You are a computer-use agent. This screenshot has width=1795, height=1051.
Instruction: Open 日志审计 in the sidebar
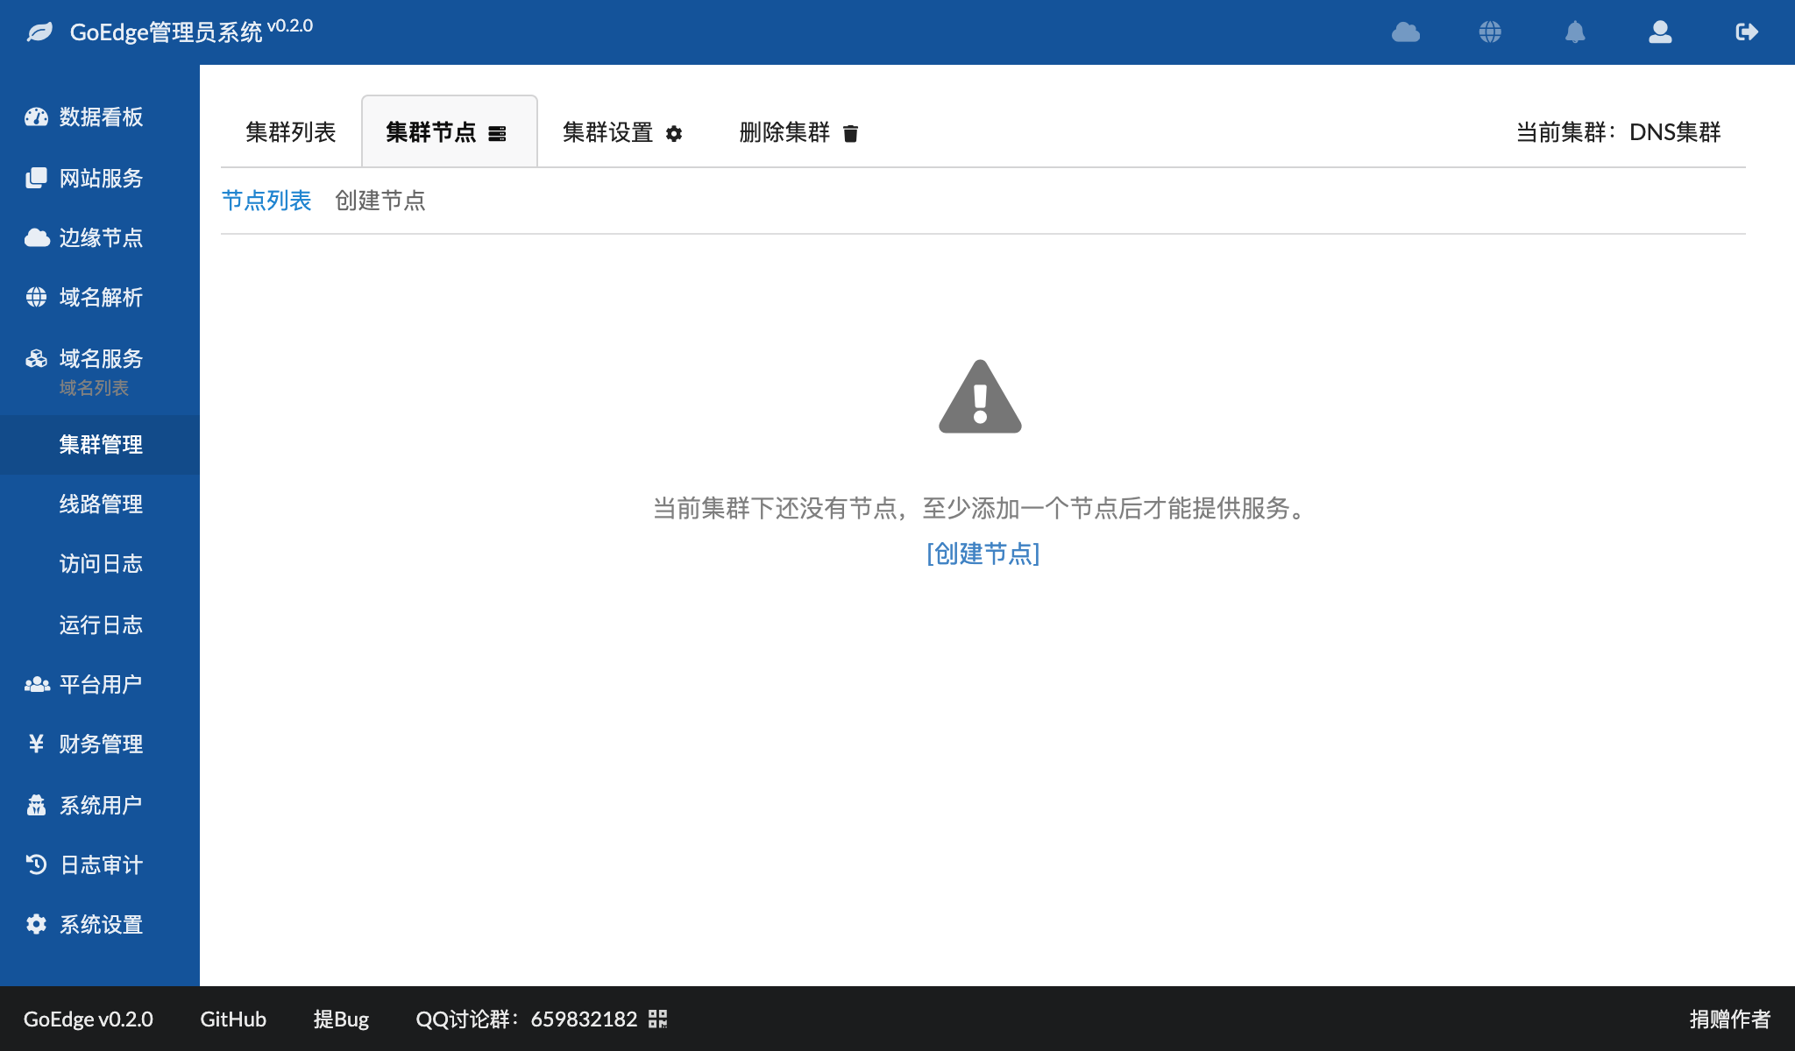(100, 864)
